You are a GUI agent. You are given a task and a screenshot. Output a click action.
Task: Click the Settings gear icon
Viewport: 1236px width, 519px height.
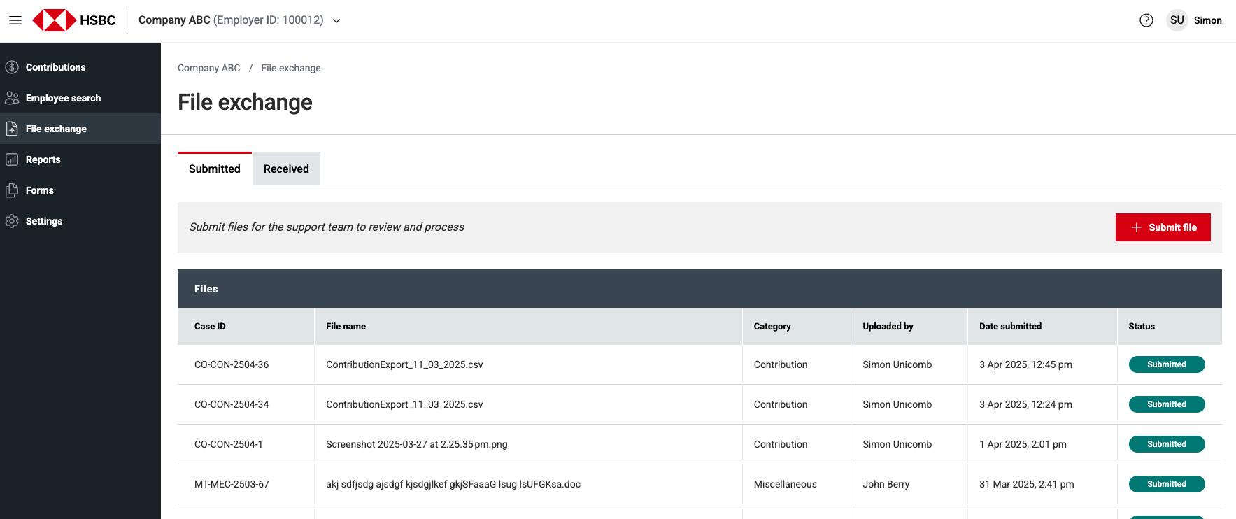(x=12, y=221)
